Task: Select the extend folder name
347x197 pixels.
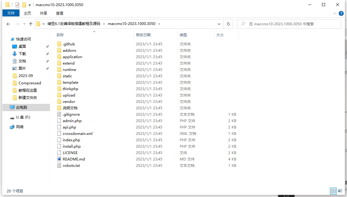Action: point(69,63)
